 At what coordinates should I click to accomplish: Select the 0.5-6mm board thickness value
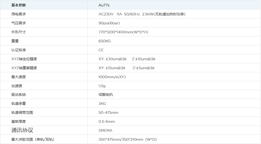(x=107, y=121)
